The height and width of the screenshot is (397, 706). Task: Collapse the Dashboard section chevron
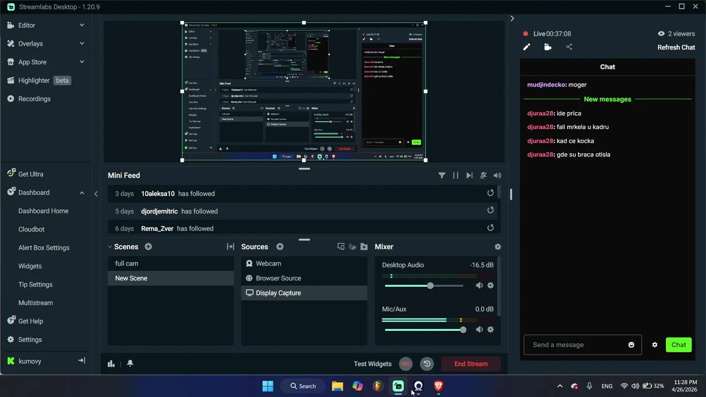(x=82, y=192)
